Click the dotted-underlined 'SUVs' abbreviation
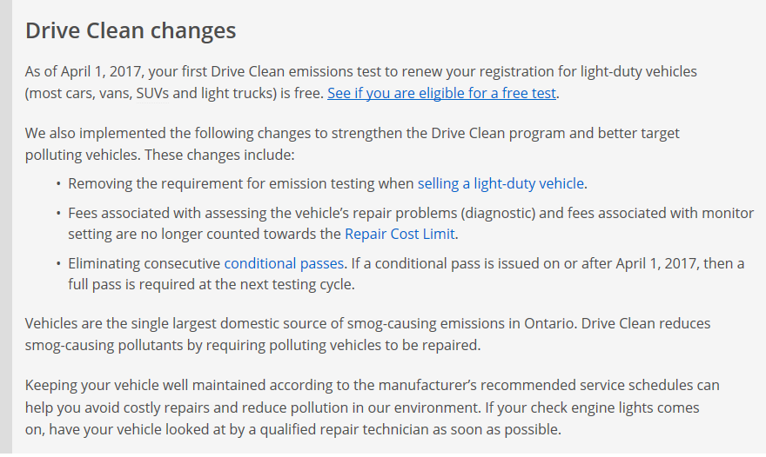This screenshot has height=457, width=766. coord(152,93)
